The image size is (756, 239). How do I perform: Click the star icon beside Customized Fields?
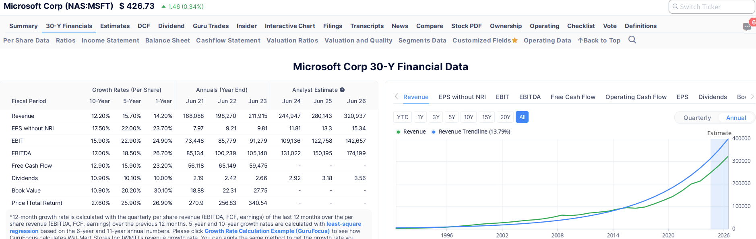(514, 40)
